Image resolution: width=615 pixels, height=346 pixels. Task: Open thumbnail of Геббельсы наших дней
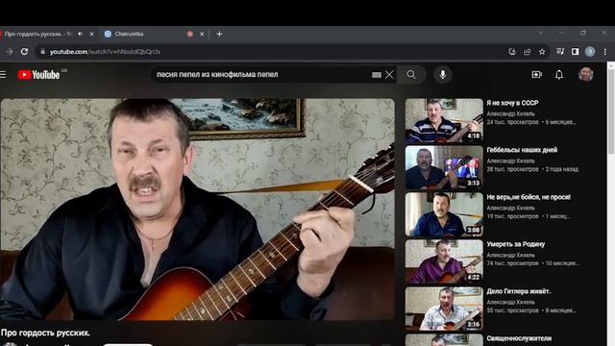444,167
